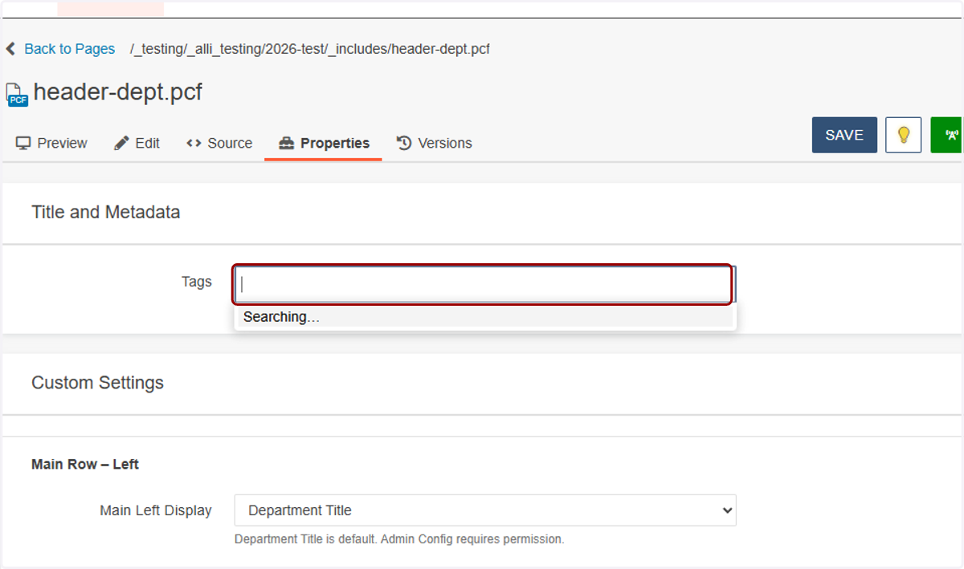The height and width of the screenshot is (569, 964).
Task: Click the Department Title is default hint text
Action: point(399,539)
